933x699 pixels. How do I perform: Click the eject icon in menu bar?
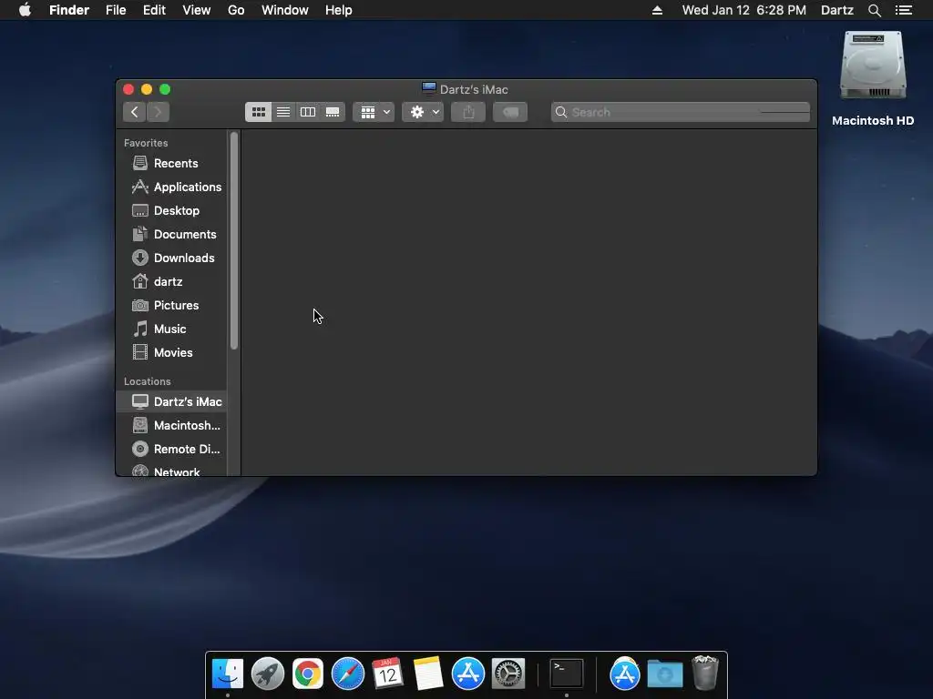(657, 10)
